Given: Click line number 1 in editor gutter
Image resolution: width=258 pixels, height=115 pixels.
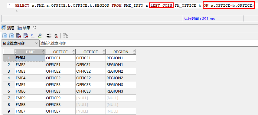Looking at the screenshot, I should click(x=10, y=5).
